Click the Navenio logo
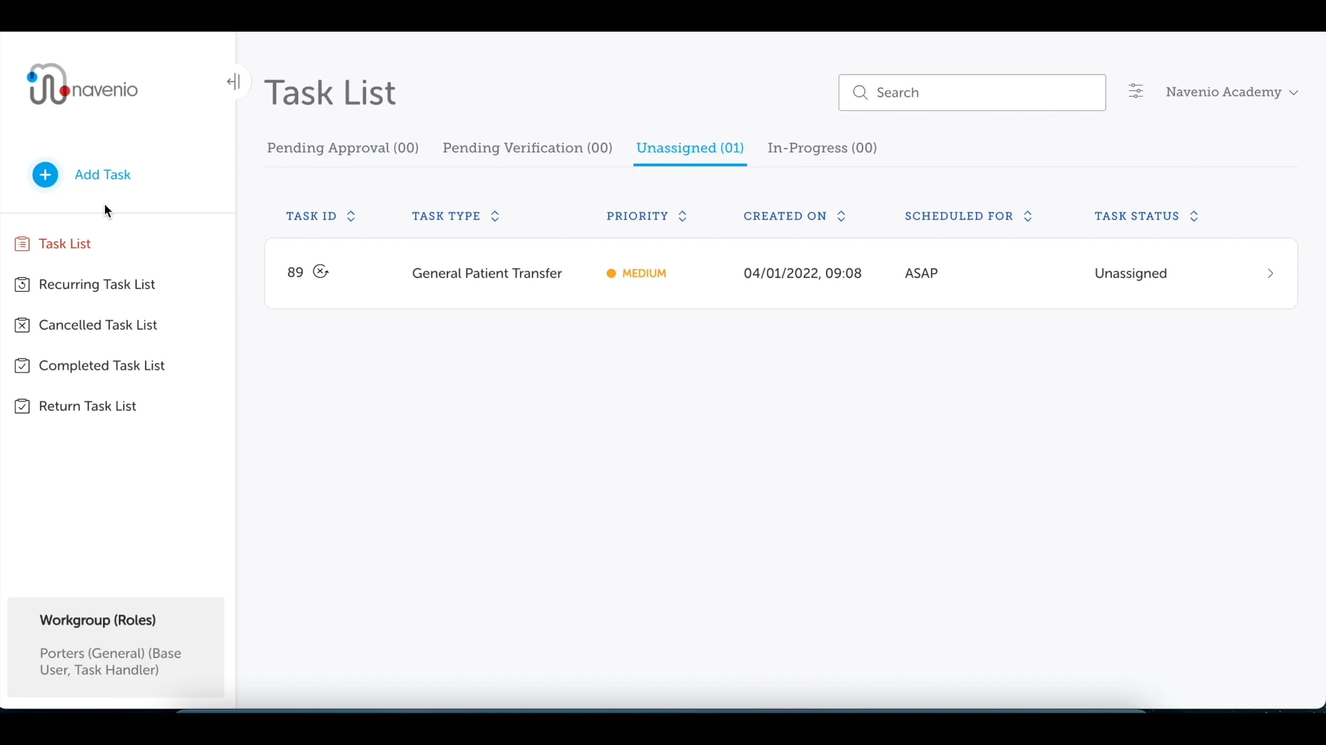 (x=83, y=84)
